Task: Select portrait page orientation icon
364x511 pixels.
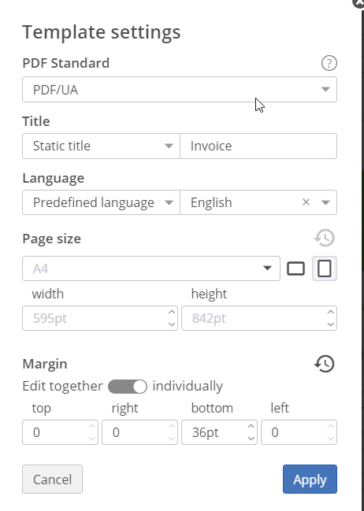Action: (x=325, y=268)
